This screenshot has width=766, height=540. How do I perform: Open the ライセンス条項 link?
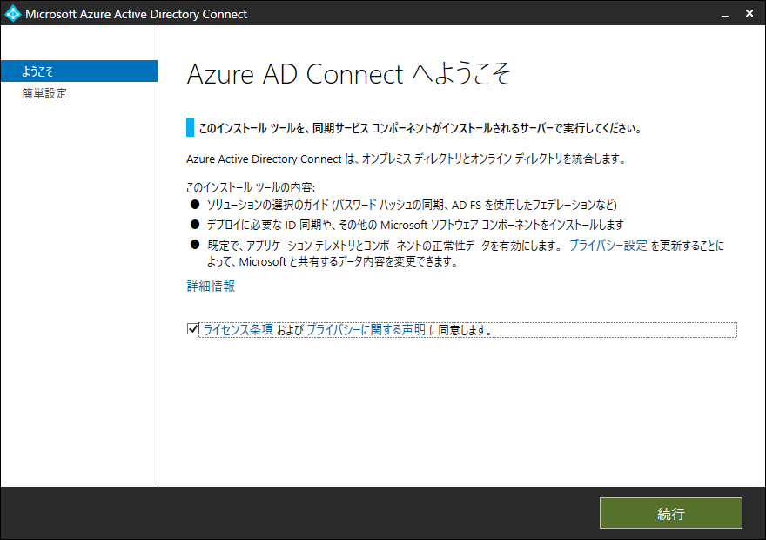point(238,330)
